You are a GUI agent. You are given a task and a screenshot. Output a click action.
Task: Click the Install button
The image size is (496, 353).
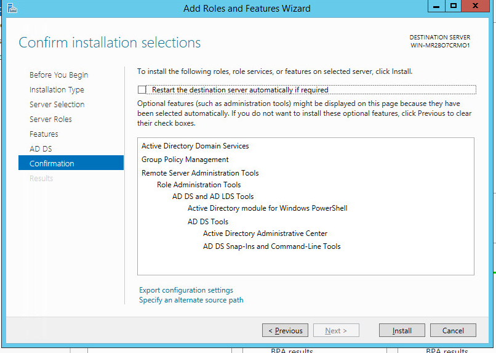coord(402,331)
